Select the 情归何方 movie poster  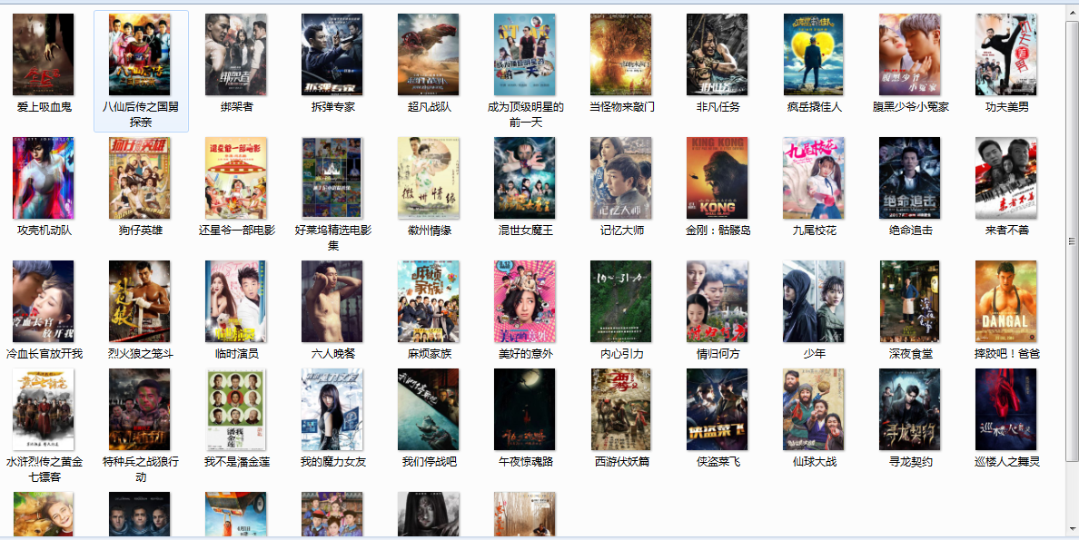pos(717,301)
